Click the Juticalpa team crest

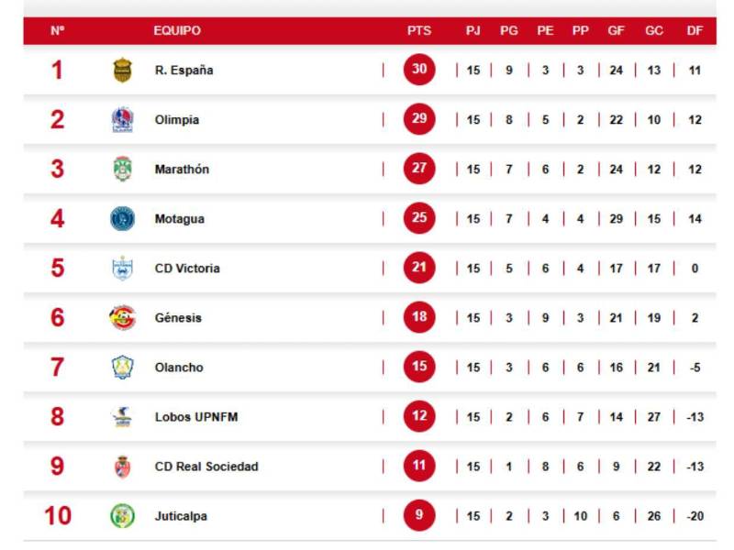(x=122, y=516)
